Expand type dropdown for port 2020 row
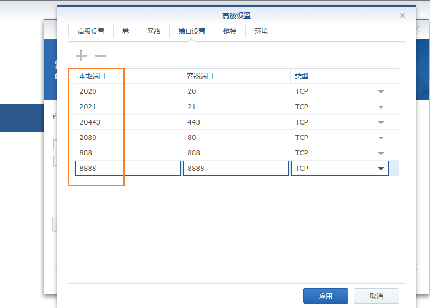 coord(380,91)
